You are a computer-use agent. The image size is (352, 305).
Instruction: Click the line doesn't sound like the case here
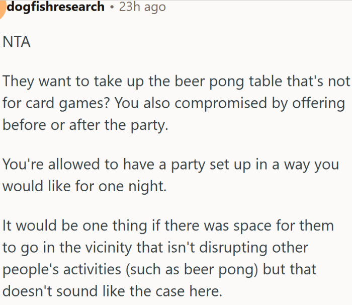point(112,291)
